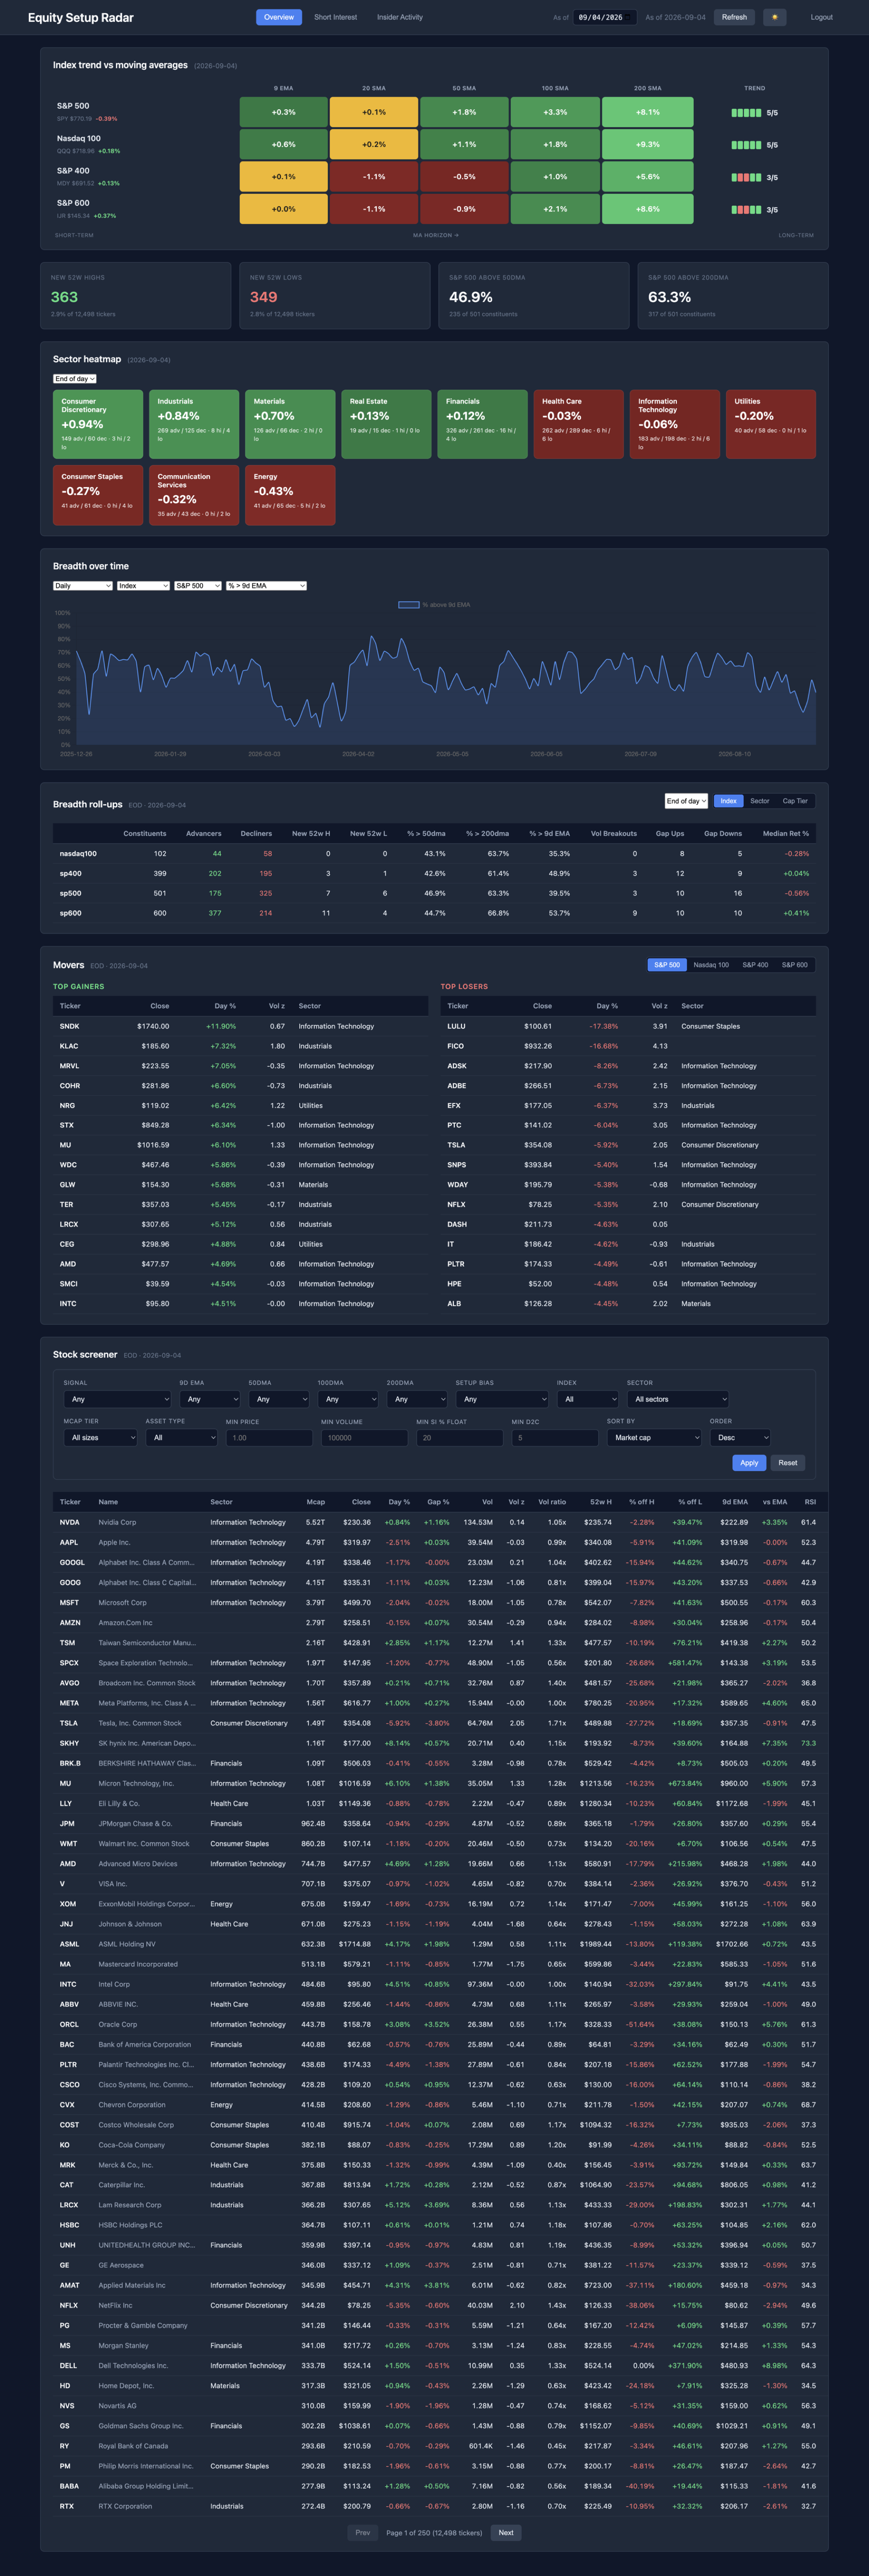
Task: Open the 100DMA filter dropdown
Action: point(348,1399)
